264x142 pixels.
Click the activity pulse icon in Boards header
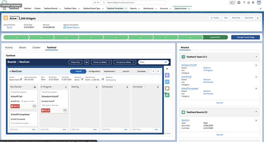(x=87, y=62)
